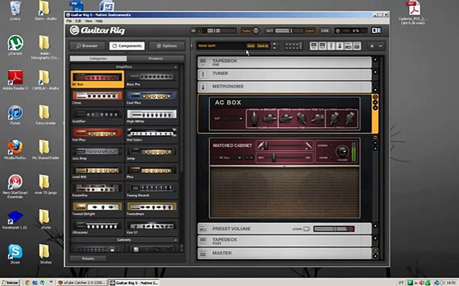Image resolution: width=459 pixels, height=286 pixels.
Task: Toggle the sidebar view layout icon in header
Action: coord(377,30)
